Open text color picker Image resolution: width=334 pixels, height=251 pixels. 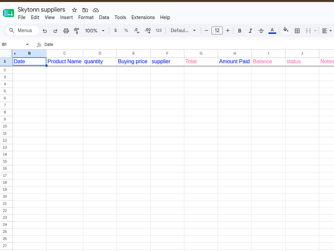(272, 30)
